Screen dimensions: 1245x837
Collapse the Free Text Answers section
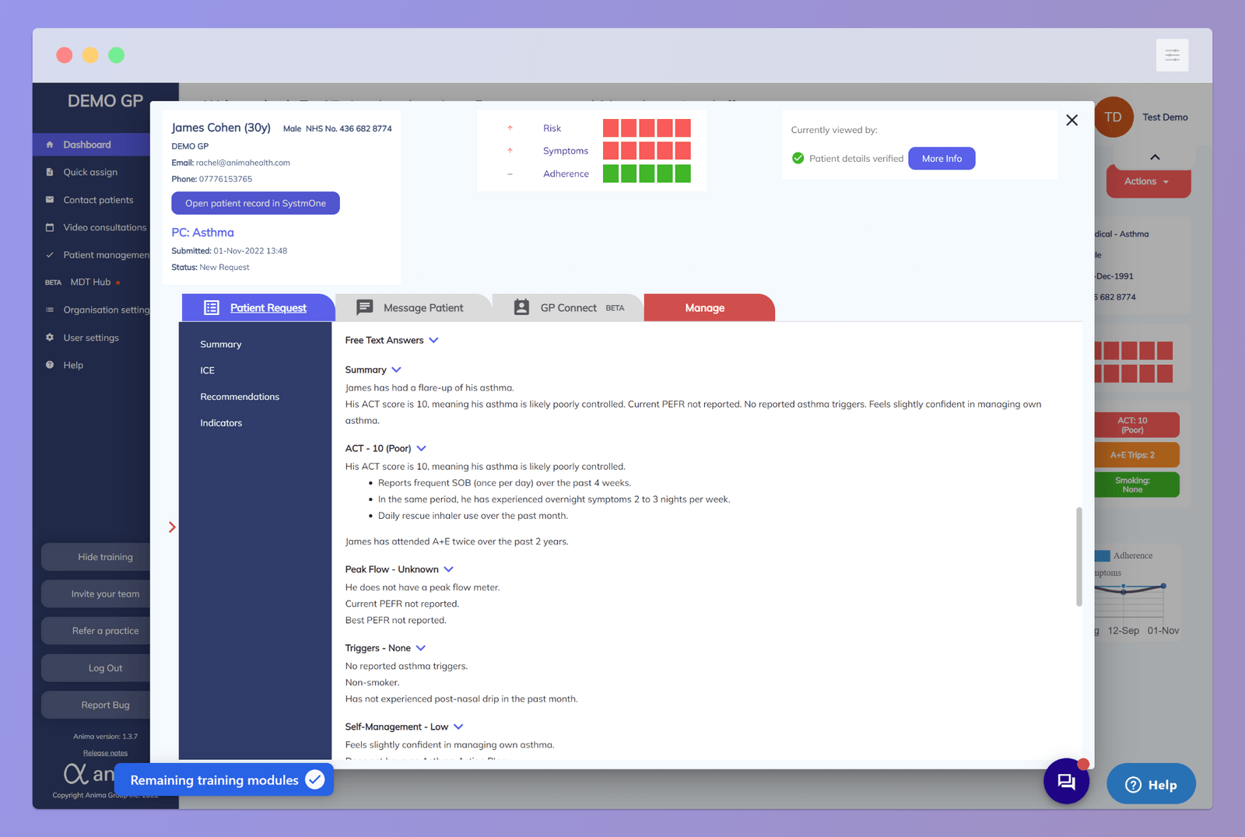point(434,340)
